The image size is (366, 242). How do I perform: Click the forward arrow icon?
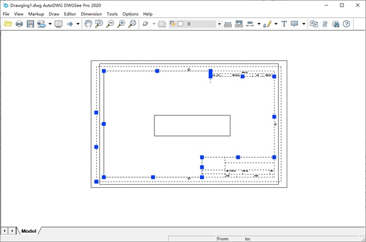tap(70, 24)
